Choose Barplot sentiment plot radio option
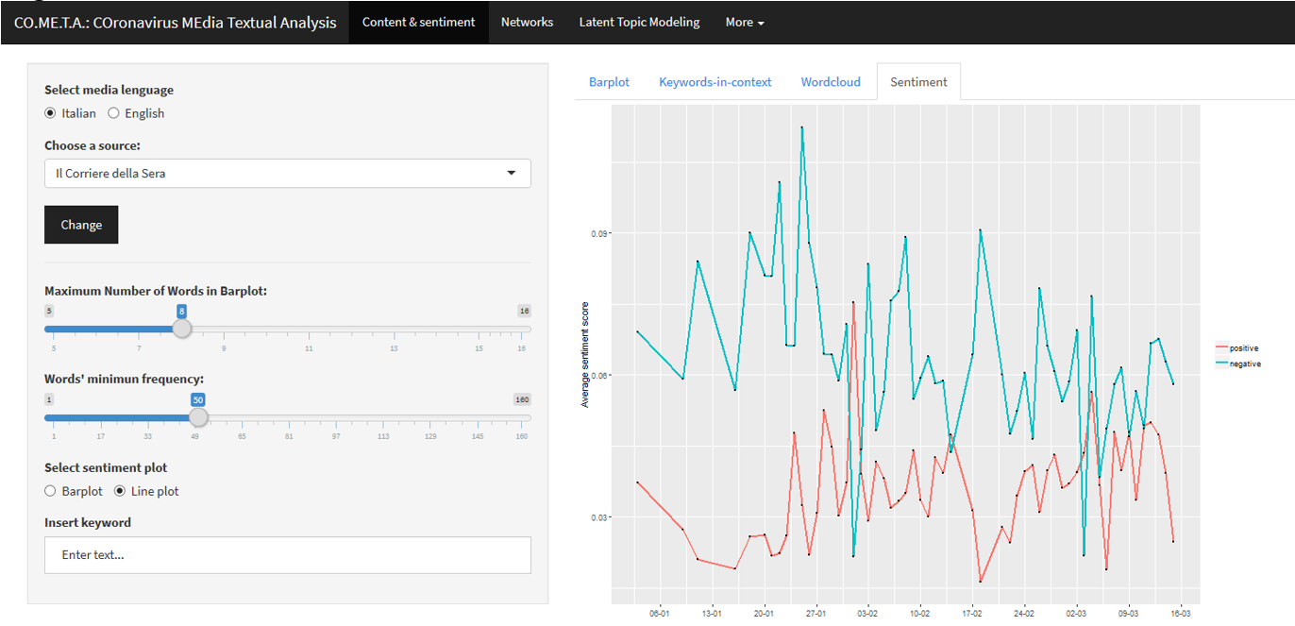The width and height of the screenshot is (1295, 626). click(51, 491)
